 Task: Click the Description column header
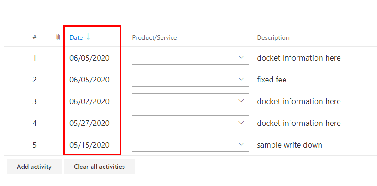click(x=273, y=37)
